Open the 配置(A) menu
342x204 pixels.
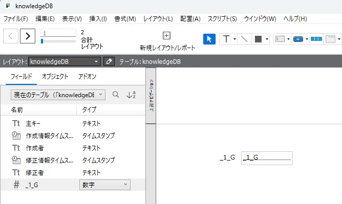click(x=190, y=19)
